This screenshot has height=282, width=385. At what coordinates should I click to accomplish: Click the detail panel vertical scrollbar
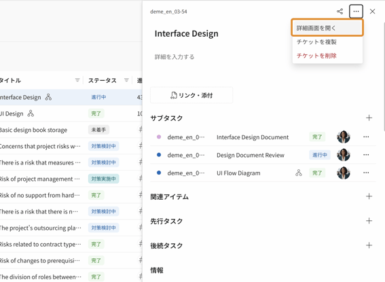(384, 76)
